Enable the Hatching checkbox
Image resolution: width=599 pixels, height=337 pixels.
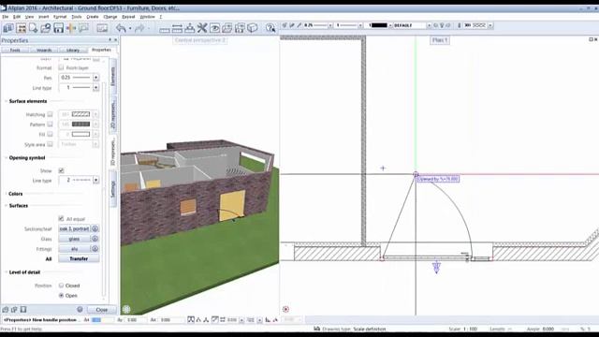(x=50, y=114)
